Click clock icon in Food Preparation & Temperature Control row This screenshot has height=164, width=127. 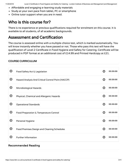click(104, 113)
